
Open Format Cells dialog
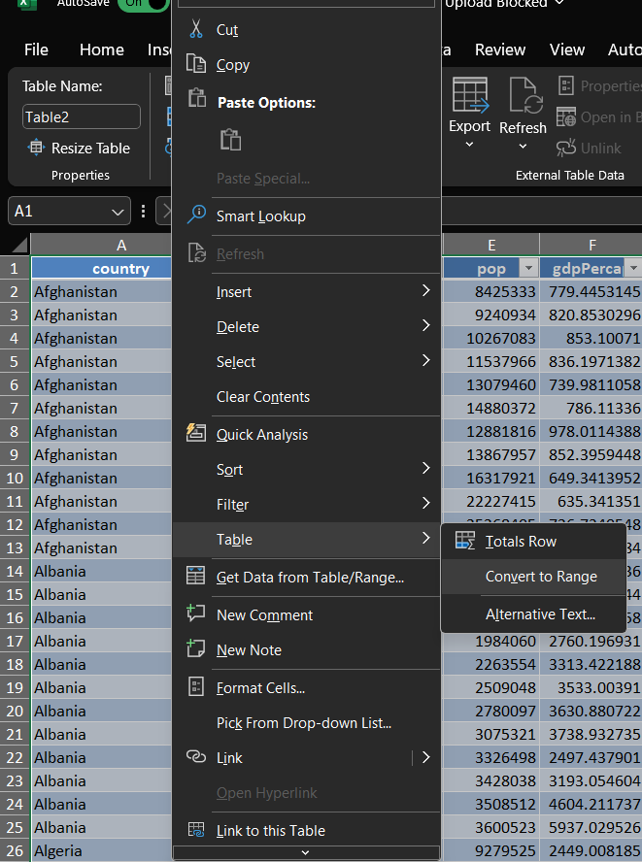(260, 688)
